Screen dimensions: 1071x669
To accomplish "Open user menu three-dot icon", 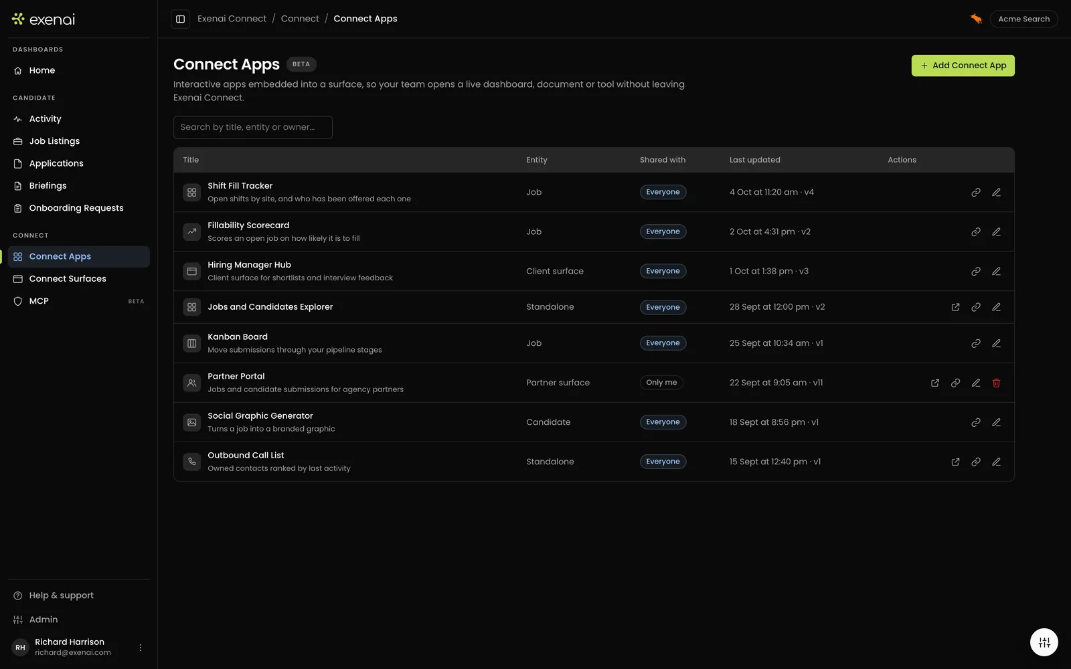I will [x=141, y=648].
